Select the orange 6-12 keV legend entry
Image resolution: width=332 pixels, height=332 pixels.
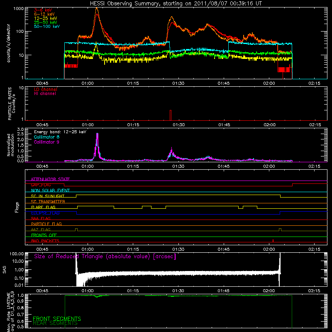[44, 14]
